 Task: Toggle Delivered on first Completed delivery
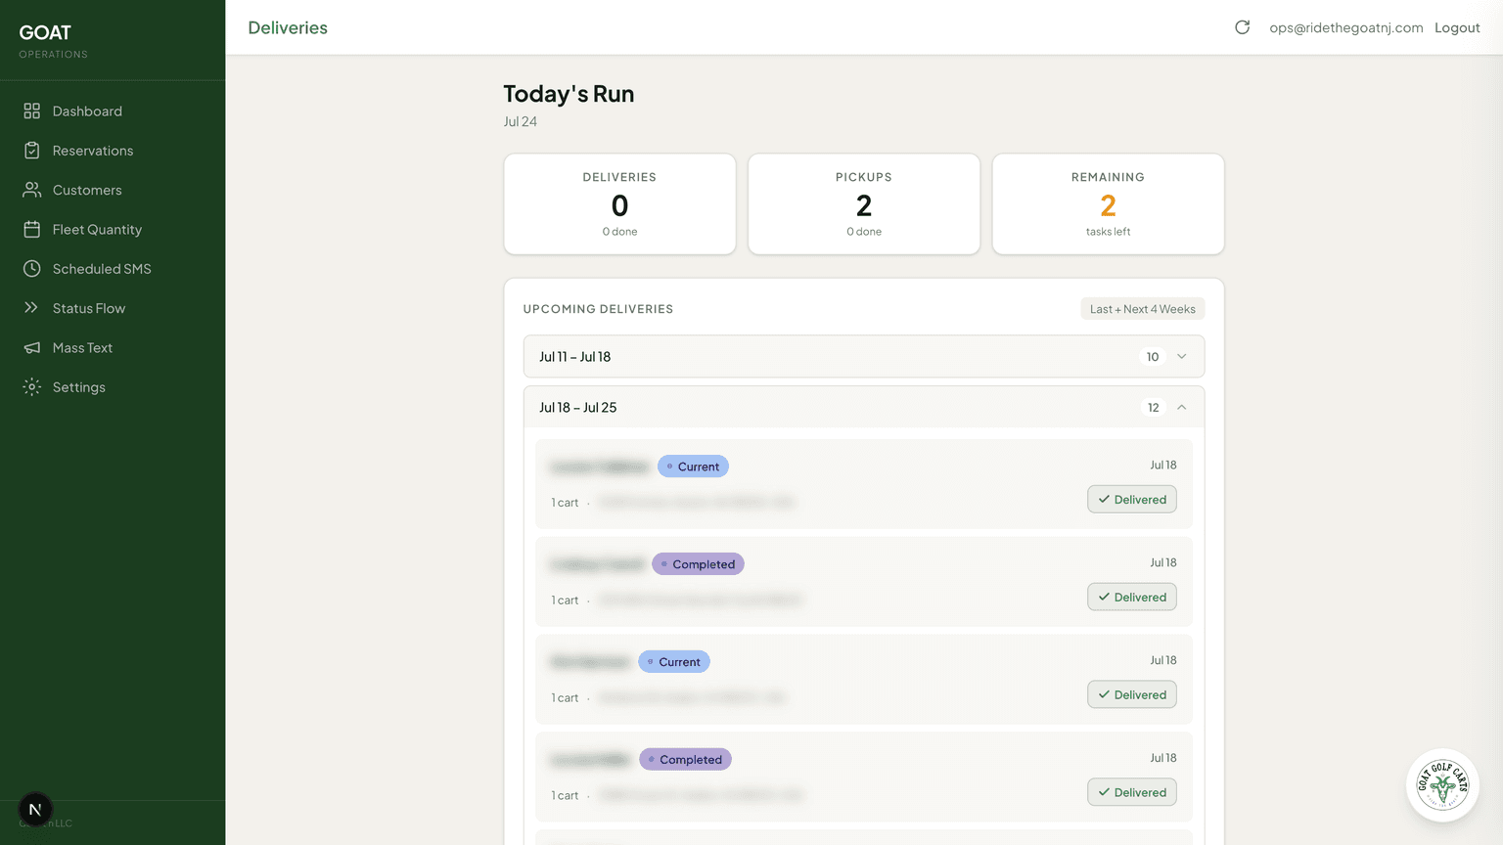coord(1132,598)
